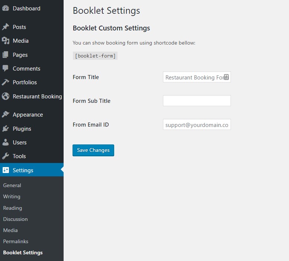
Task: Click the autofill icon inside Form Title field
Action: (226, 77)
